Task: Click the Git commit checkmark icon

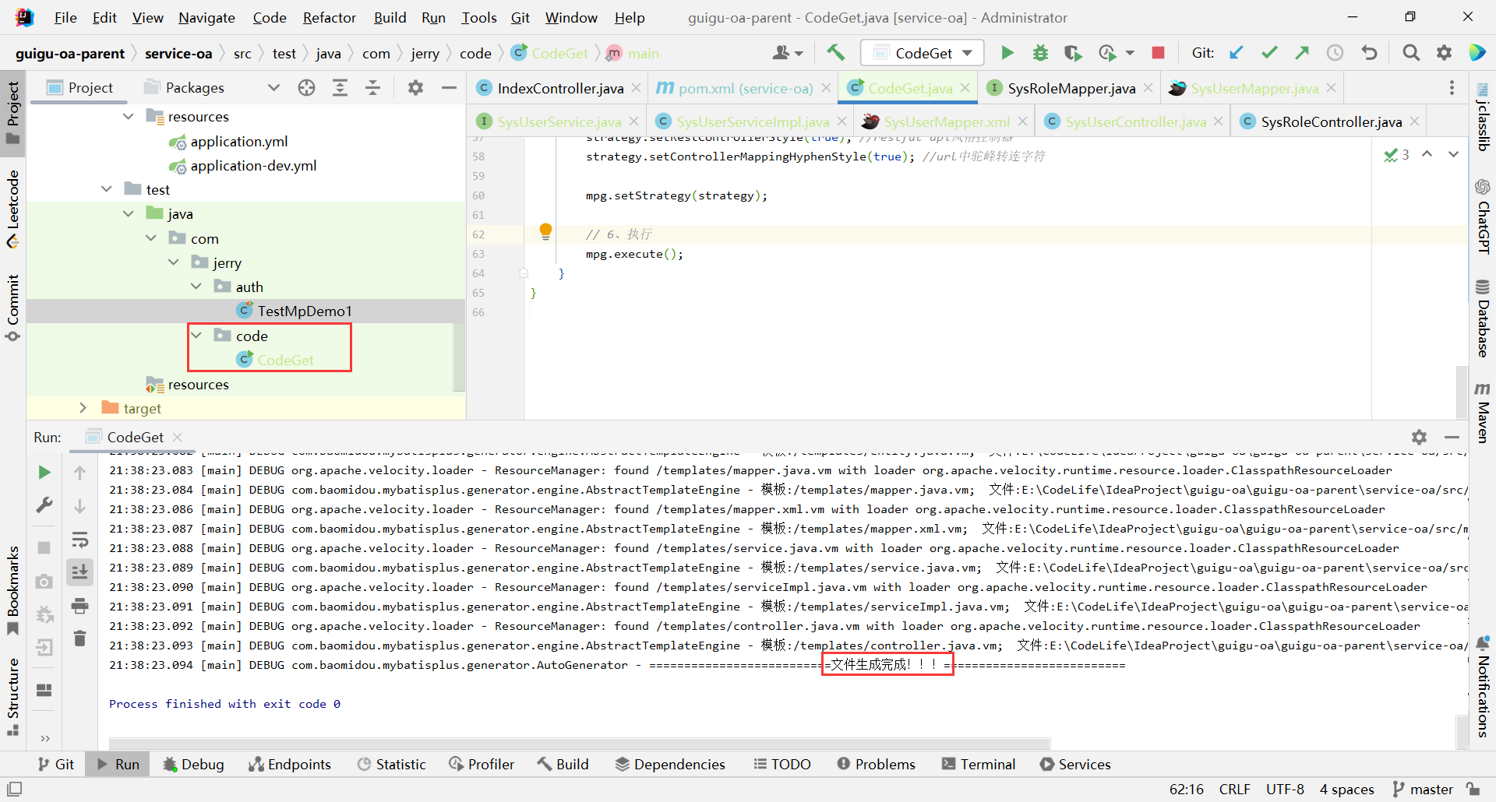Action: (x=1269, y=53)
